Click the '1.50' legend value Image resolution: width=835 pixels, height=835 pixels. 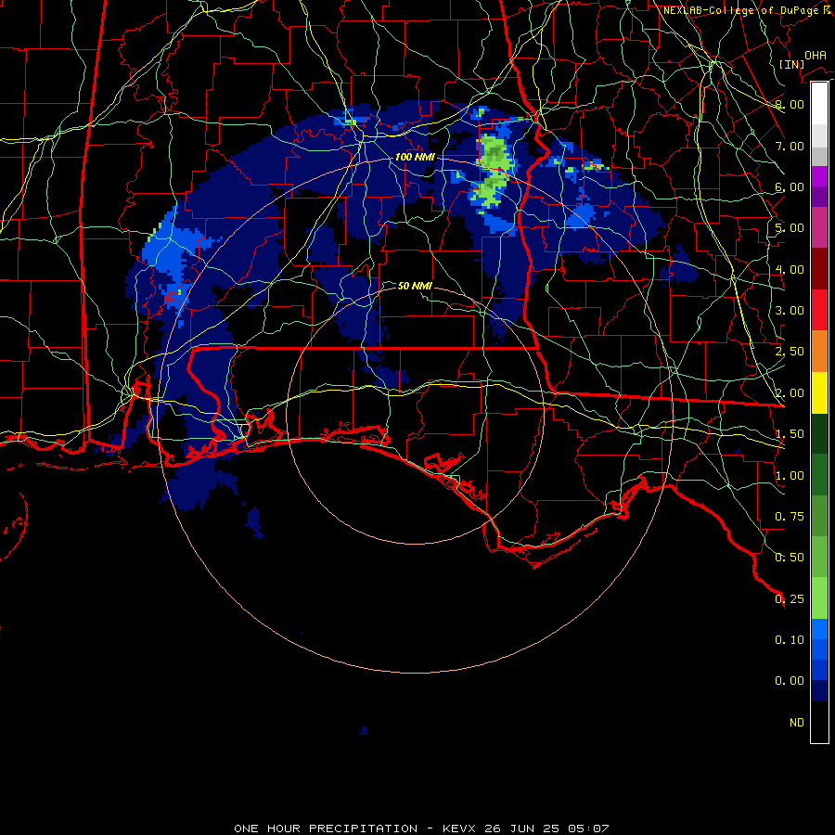click(x=790, y=434)
